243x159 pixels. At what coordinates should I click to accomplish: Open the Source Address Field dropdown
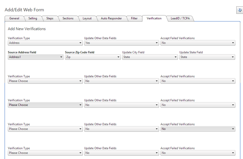(x=36, y=57)
